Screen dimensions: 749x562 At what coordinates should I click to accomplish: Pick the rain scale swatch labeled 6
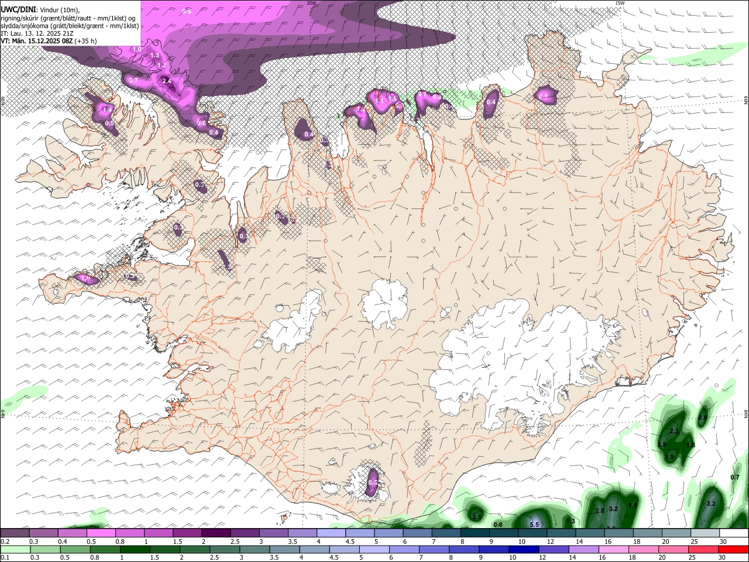coord(404,549)
